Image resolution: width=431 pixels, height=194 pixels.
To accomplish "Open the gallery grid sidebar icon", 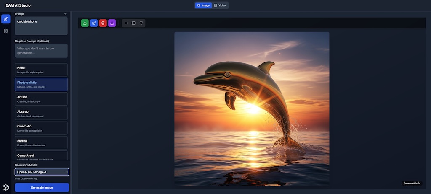I will coord(6,31).
